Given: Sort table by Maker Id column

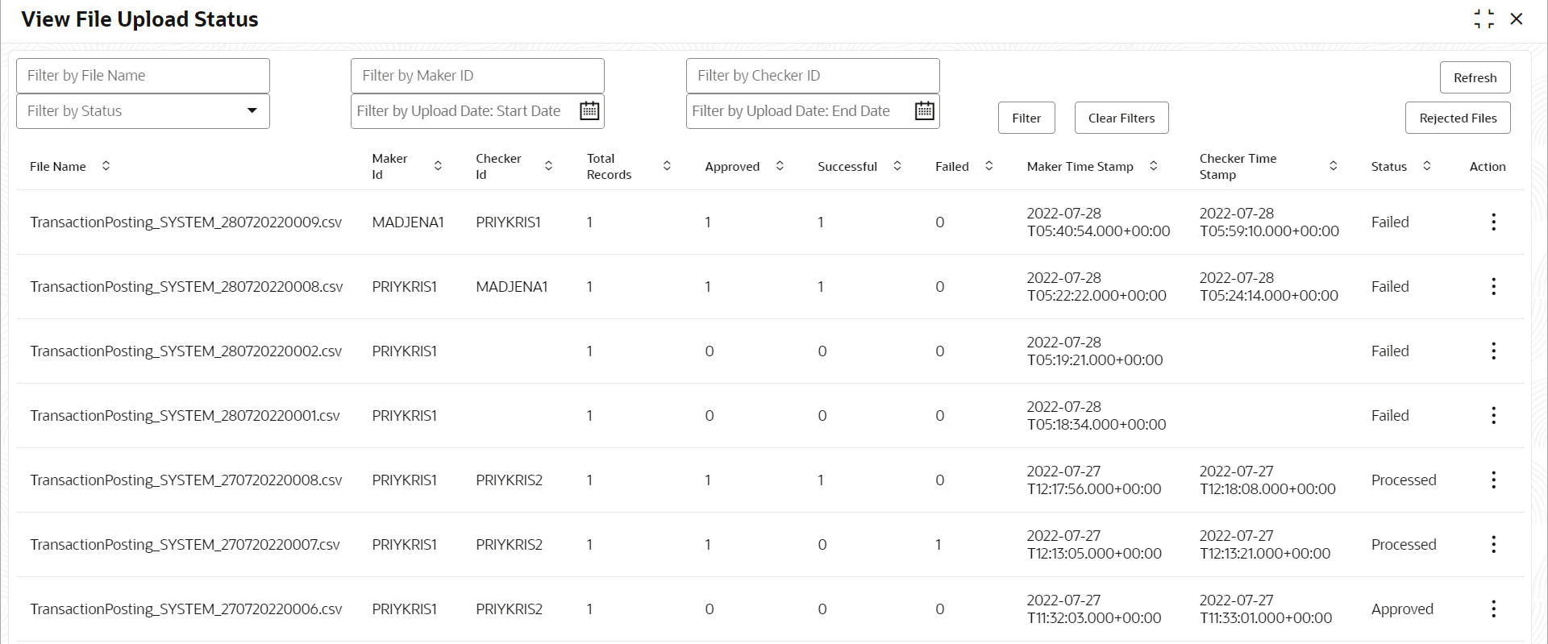Looking at the screenshot, I should (x=438, y=166).
